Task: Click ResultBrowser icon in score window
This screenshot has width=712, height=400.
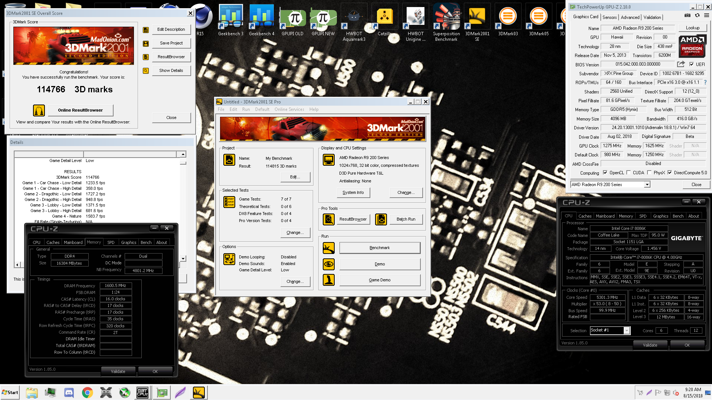Action: pyautogui.click(x=146, y=57)
